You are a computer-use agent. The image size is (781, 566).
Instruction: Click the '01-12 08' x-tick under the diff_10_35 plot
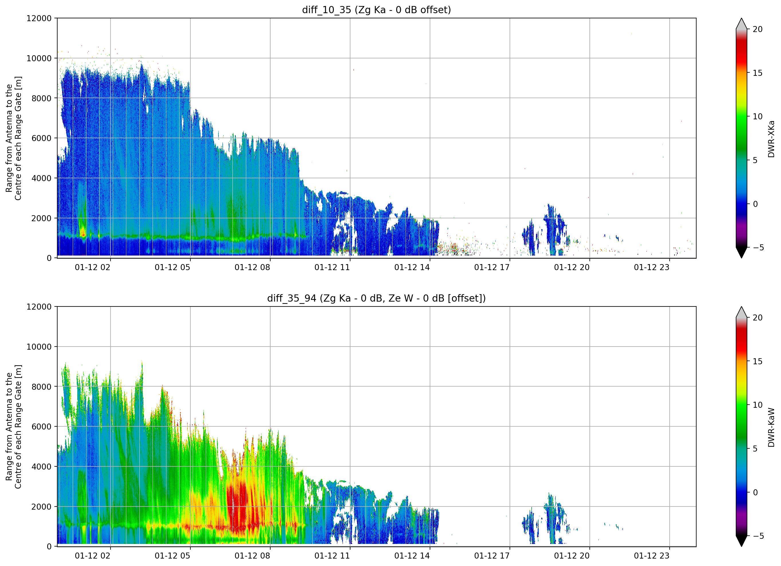(253, 267)
